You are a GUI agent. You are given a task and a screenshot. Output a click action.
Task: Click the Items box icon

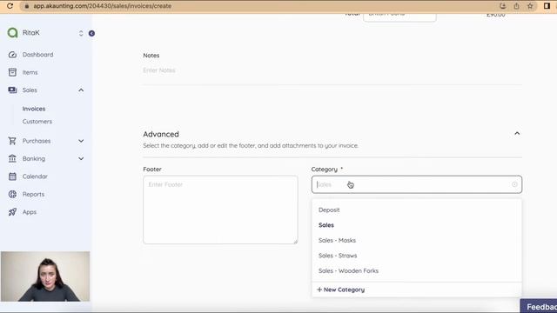[12, 72]
